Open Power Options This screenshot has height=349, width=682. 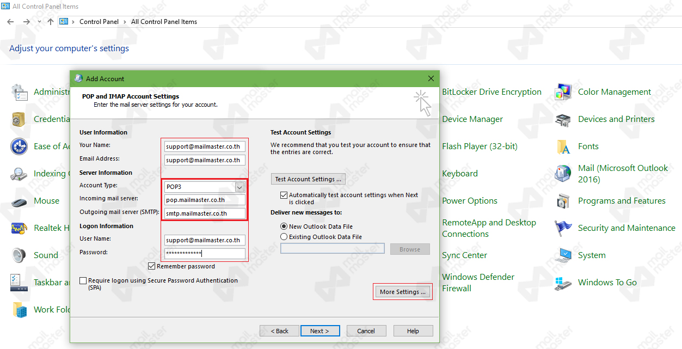click(x=470, y=201)
